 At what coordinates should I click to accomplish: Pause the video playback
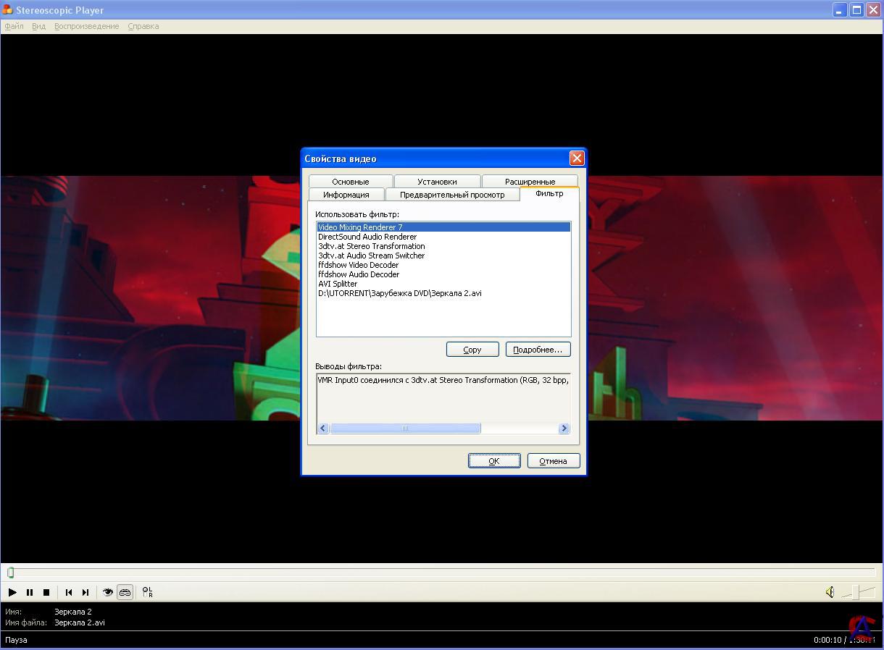[30, 592]
